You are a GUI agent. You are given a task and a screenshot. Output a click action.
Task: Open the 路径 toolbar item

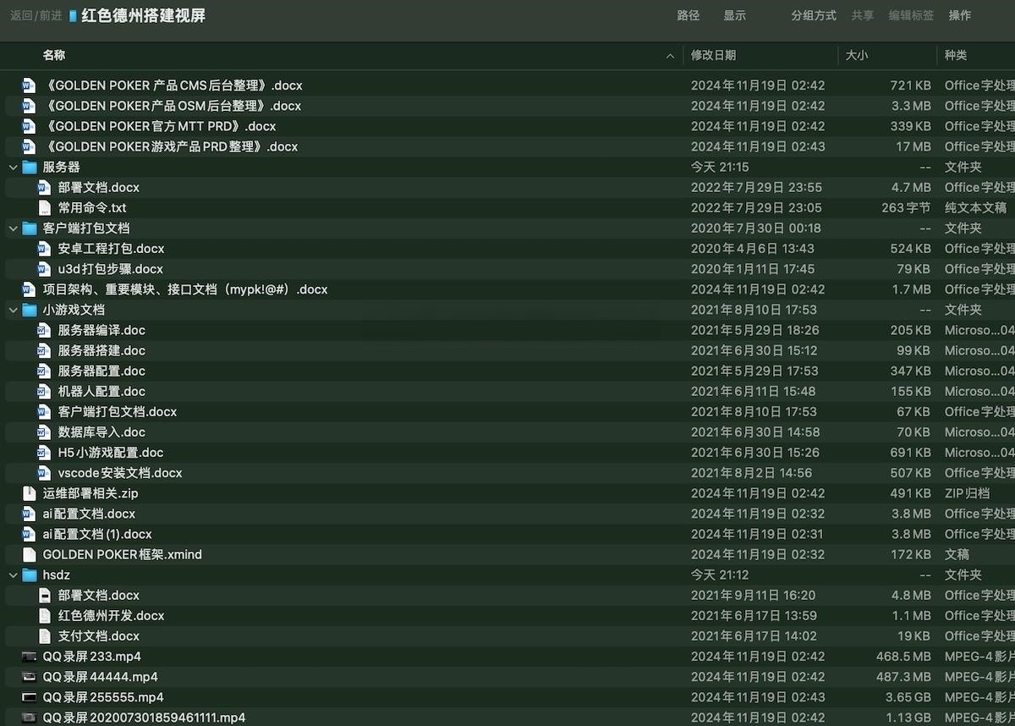[689, 15]
